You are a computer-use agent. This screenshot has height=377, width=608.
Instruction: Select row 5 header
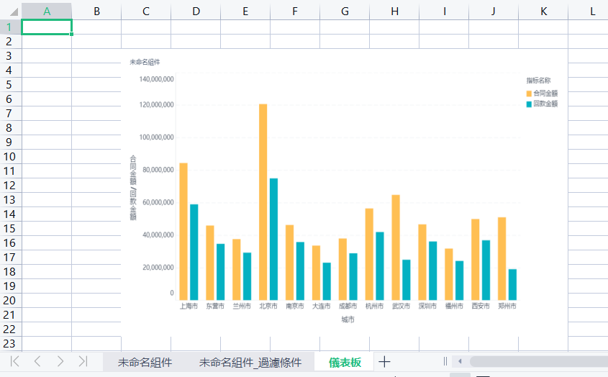9,85
